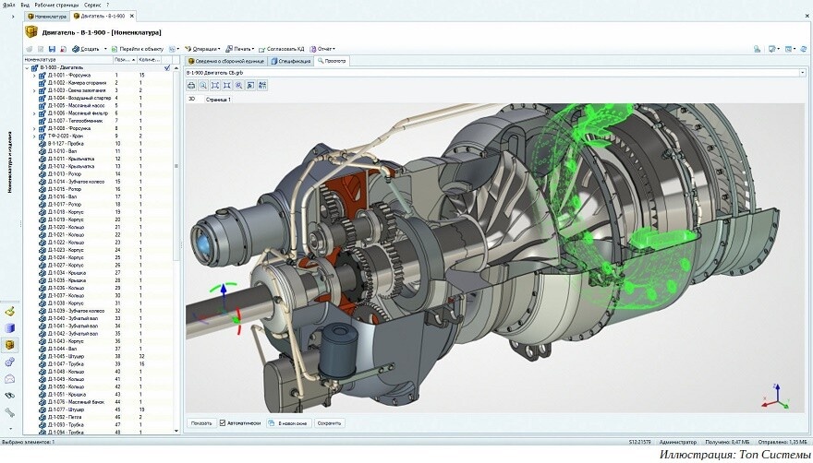813x463 pixels.
Task: Click the Сохранить button below viewer
Action: [x=329, y=423]
